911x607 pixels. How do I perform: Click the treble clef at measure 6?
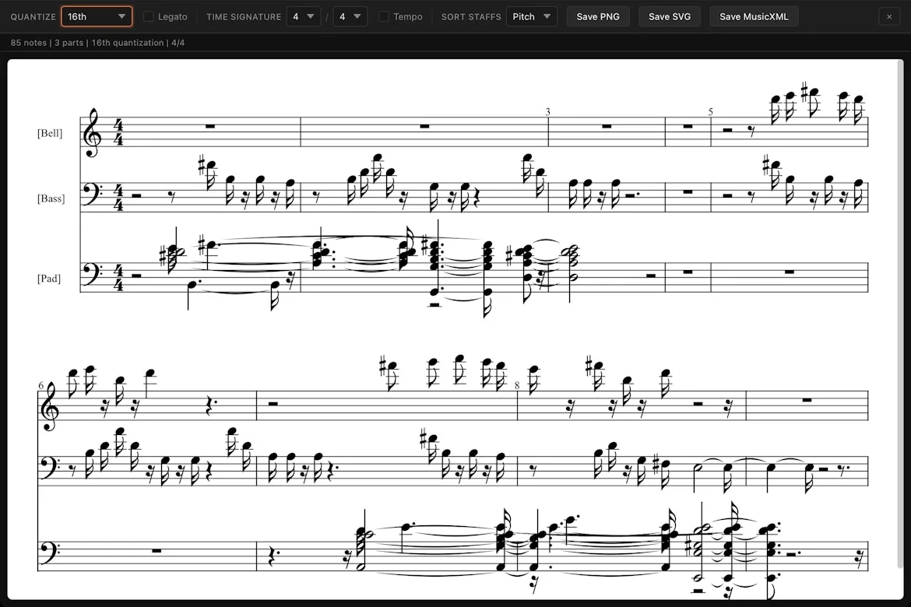49,406
